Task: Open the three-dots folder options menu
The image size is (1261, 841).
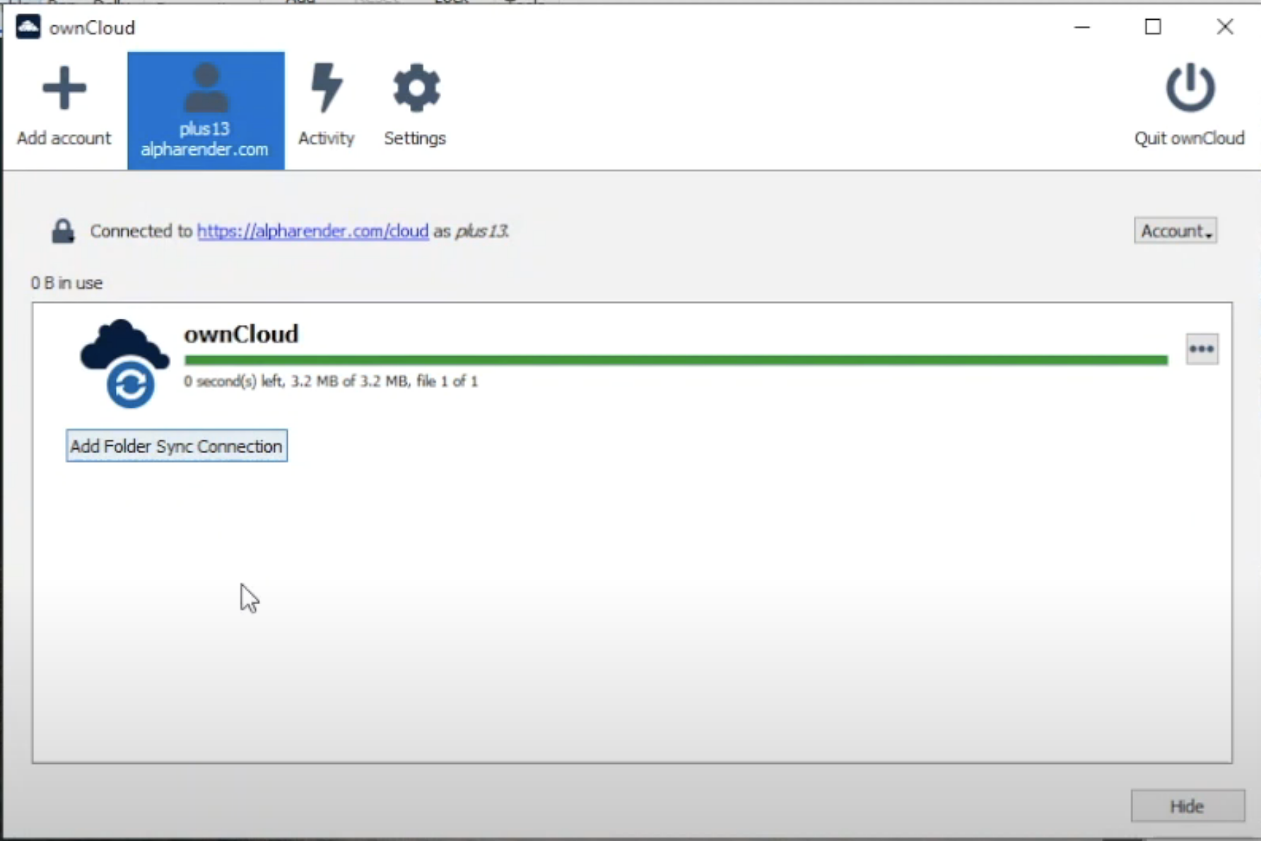Action: pos(1202,349)
